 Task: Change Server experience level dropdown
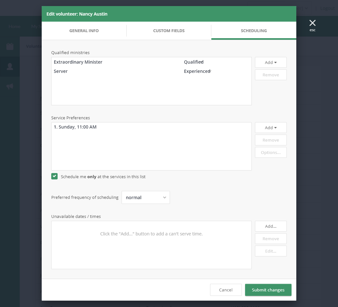[x=197, y=71]
